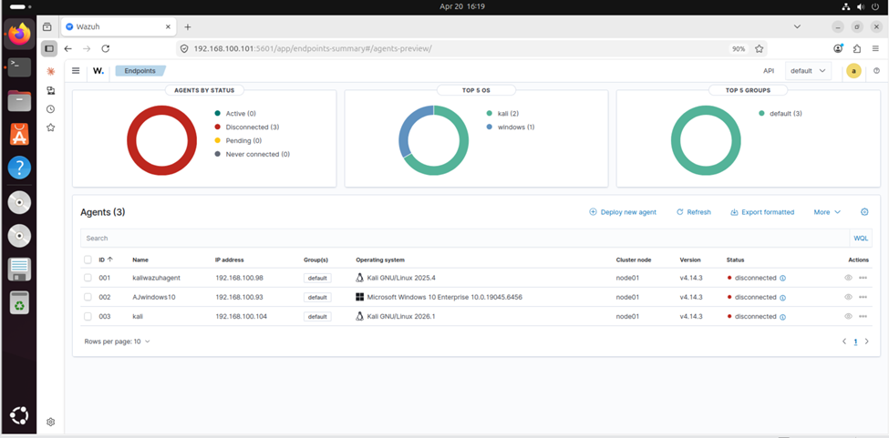Show disconnected status info for agent 003
889x438 pixels.
(783, 317)
